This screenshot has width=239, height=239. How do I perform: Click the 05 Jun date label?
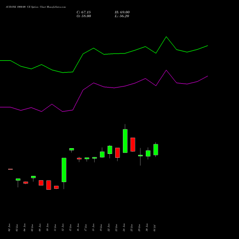point(32,228)
